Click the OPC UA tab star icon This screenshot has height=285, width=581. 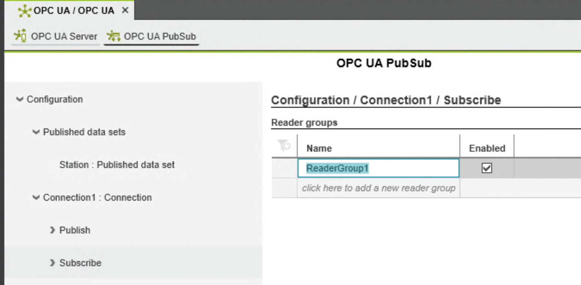pyautogui.click(x=25, y=11)
